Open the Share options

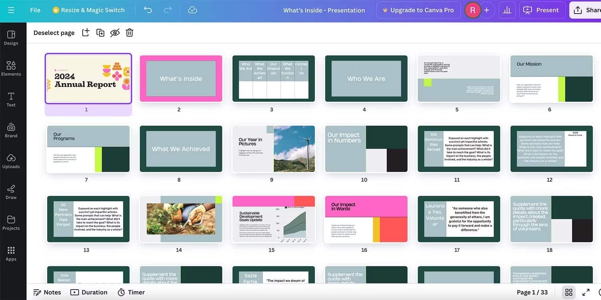pyautogui.click(x=587, y=10)
